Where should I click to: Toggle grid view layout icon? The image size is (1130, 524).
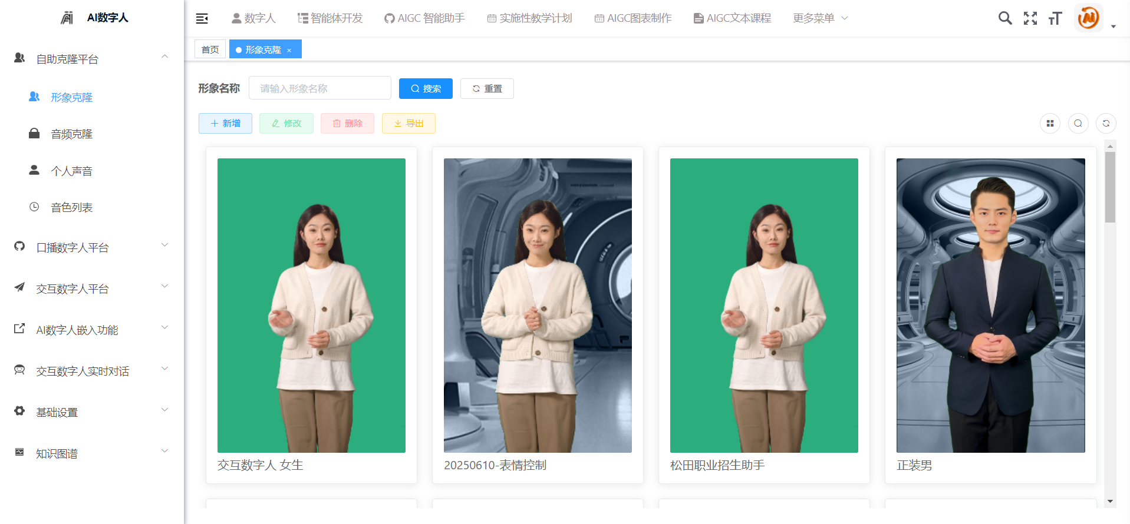coord(1050,123)
